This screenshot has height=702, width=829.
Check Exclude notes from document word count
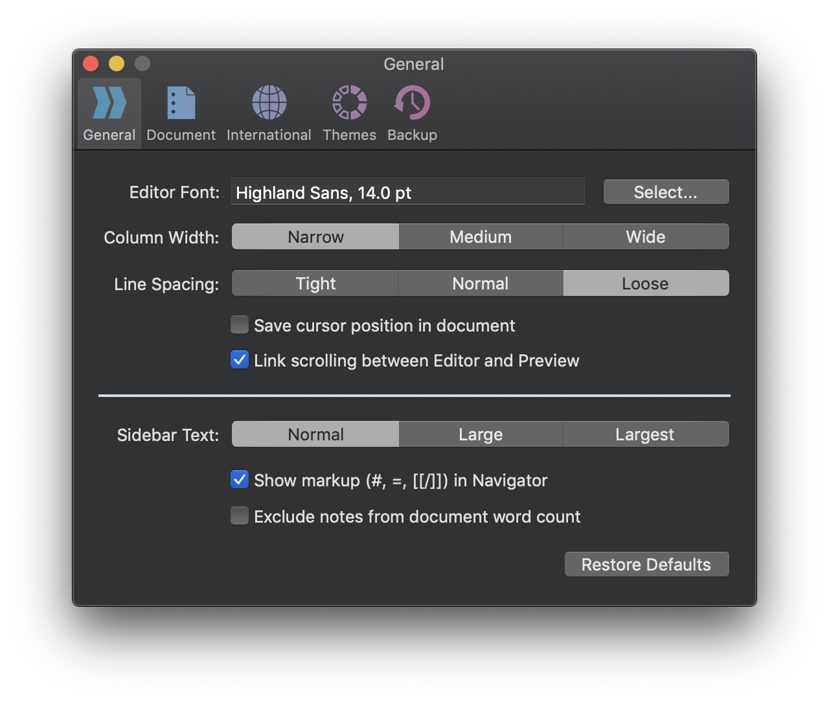point(240,516)
